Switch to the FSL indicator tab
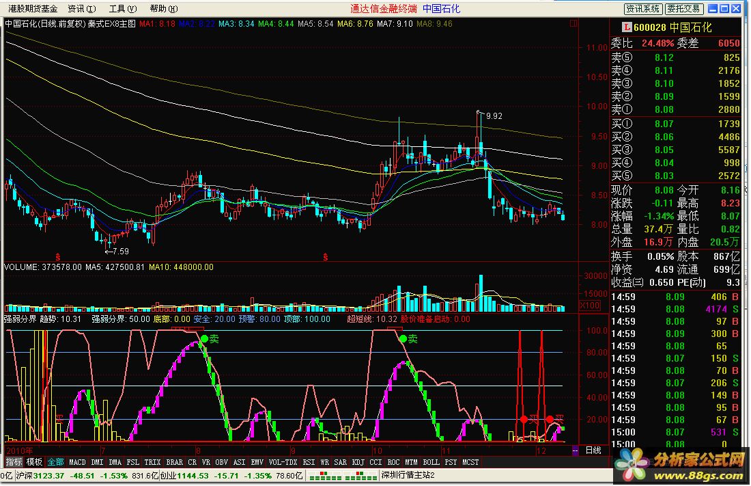Screen dimensions: 751x486 pyautogui.click(x=132, y=462)
